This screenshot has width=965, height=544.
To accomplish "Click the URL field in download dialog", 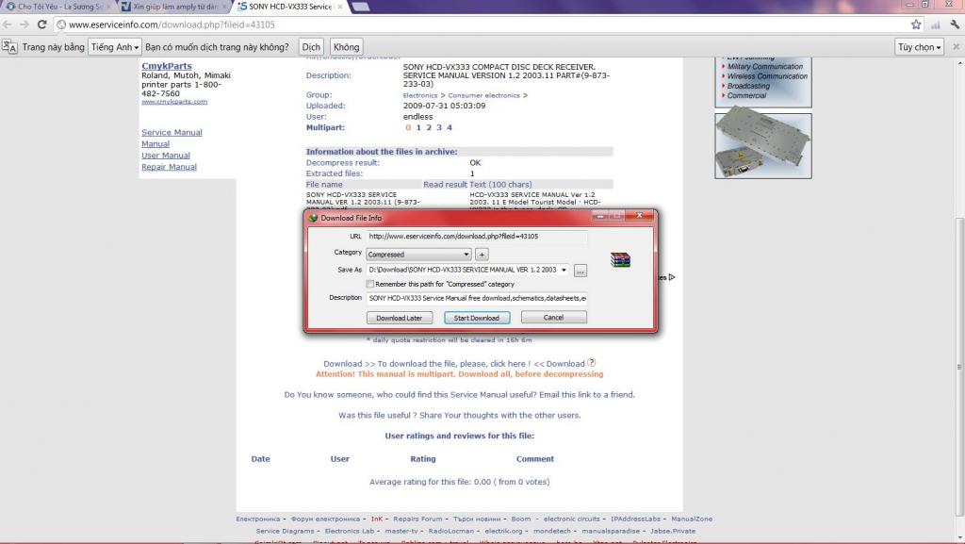I will coord(477,237).
